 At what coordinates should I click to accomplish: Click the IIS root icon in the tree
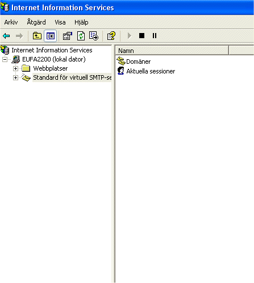point(5,50)
